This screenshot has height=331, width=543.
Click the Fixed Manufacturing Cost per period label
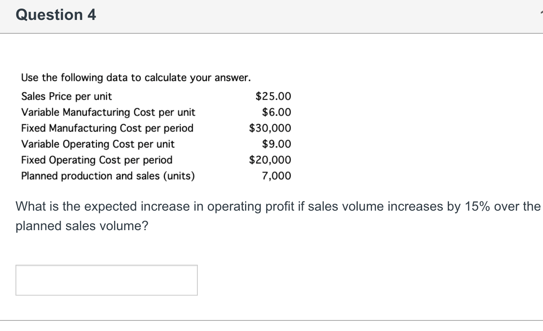click(107, 128)
